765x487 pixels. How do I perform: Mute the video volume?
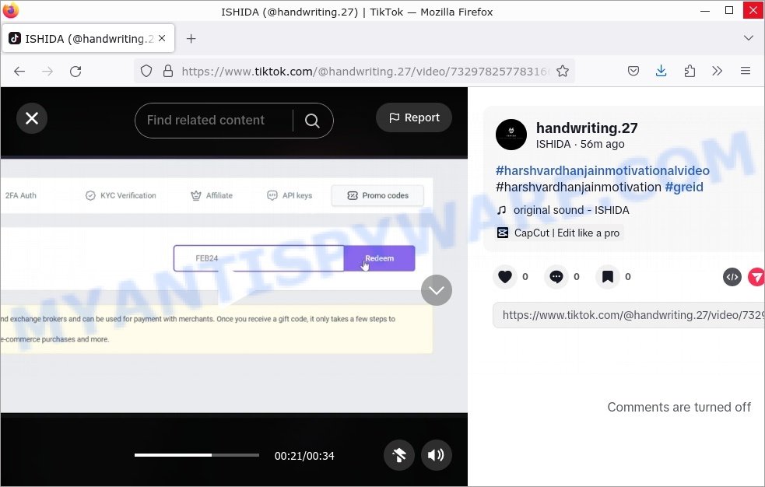436,455
